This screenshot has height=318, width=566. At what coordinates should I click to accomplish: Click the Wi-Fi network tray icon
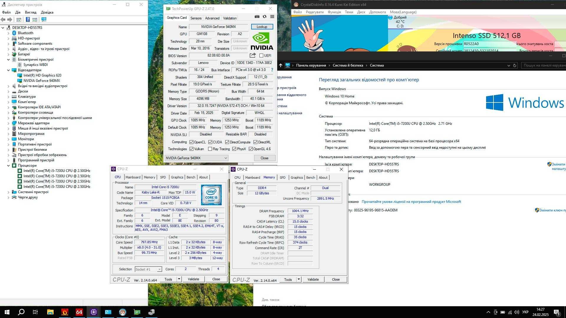coord(510,312)
